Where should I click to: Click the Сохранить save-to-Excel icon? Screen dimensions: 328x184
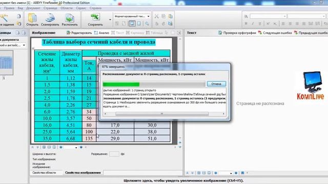[x=95, y=17]
